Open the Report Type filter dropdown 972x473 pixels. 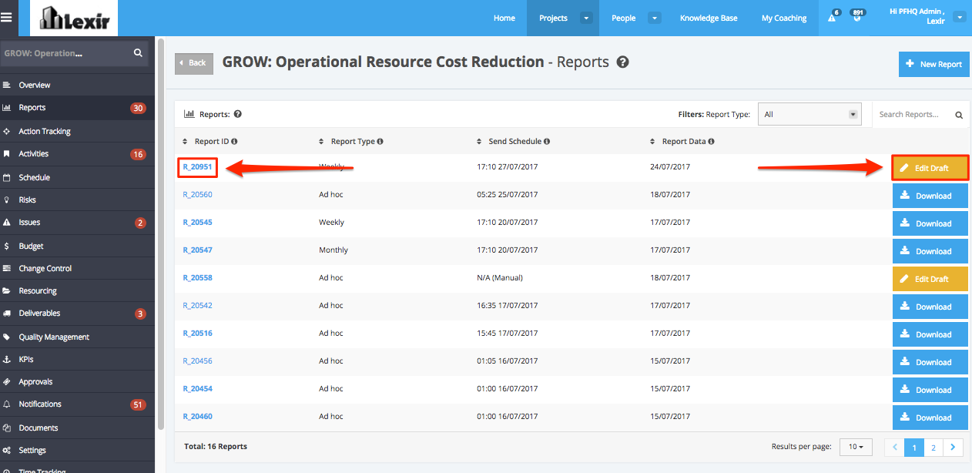click(x=809, y=114)
